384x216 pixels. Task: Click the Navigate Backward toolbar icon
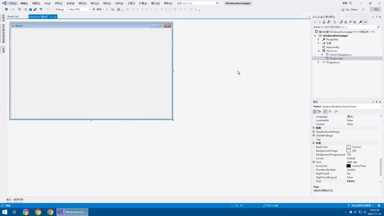[x=6, y=9]
